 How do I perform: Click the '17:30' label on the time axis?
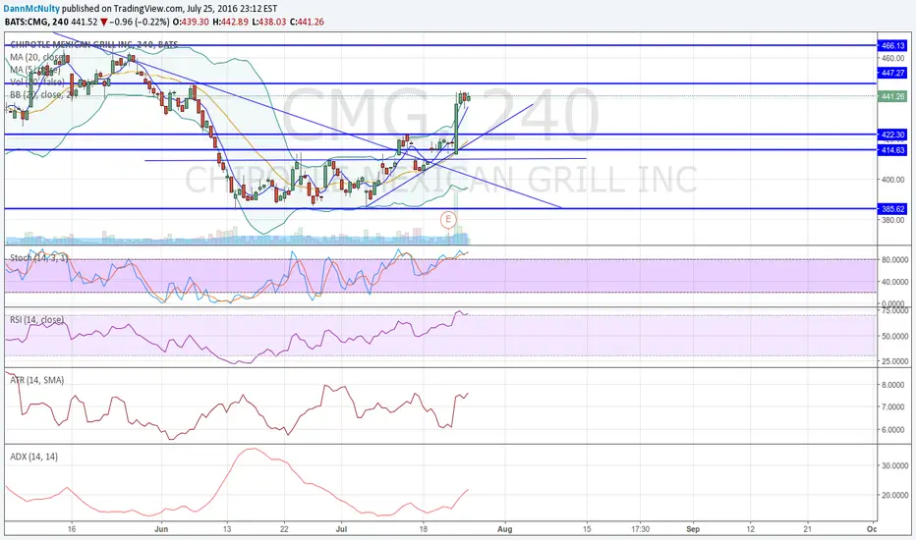pos(640,529)
